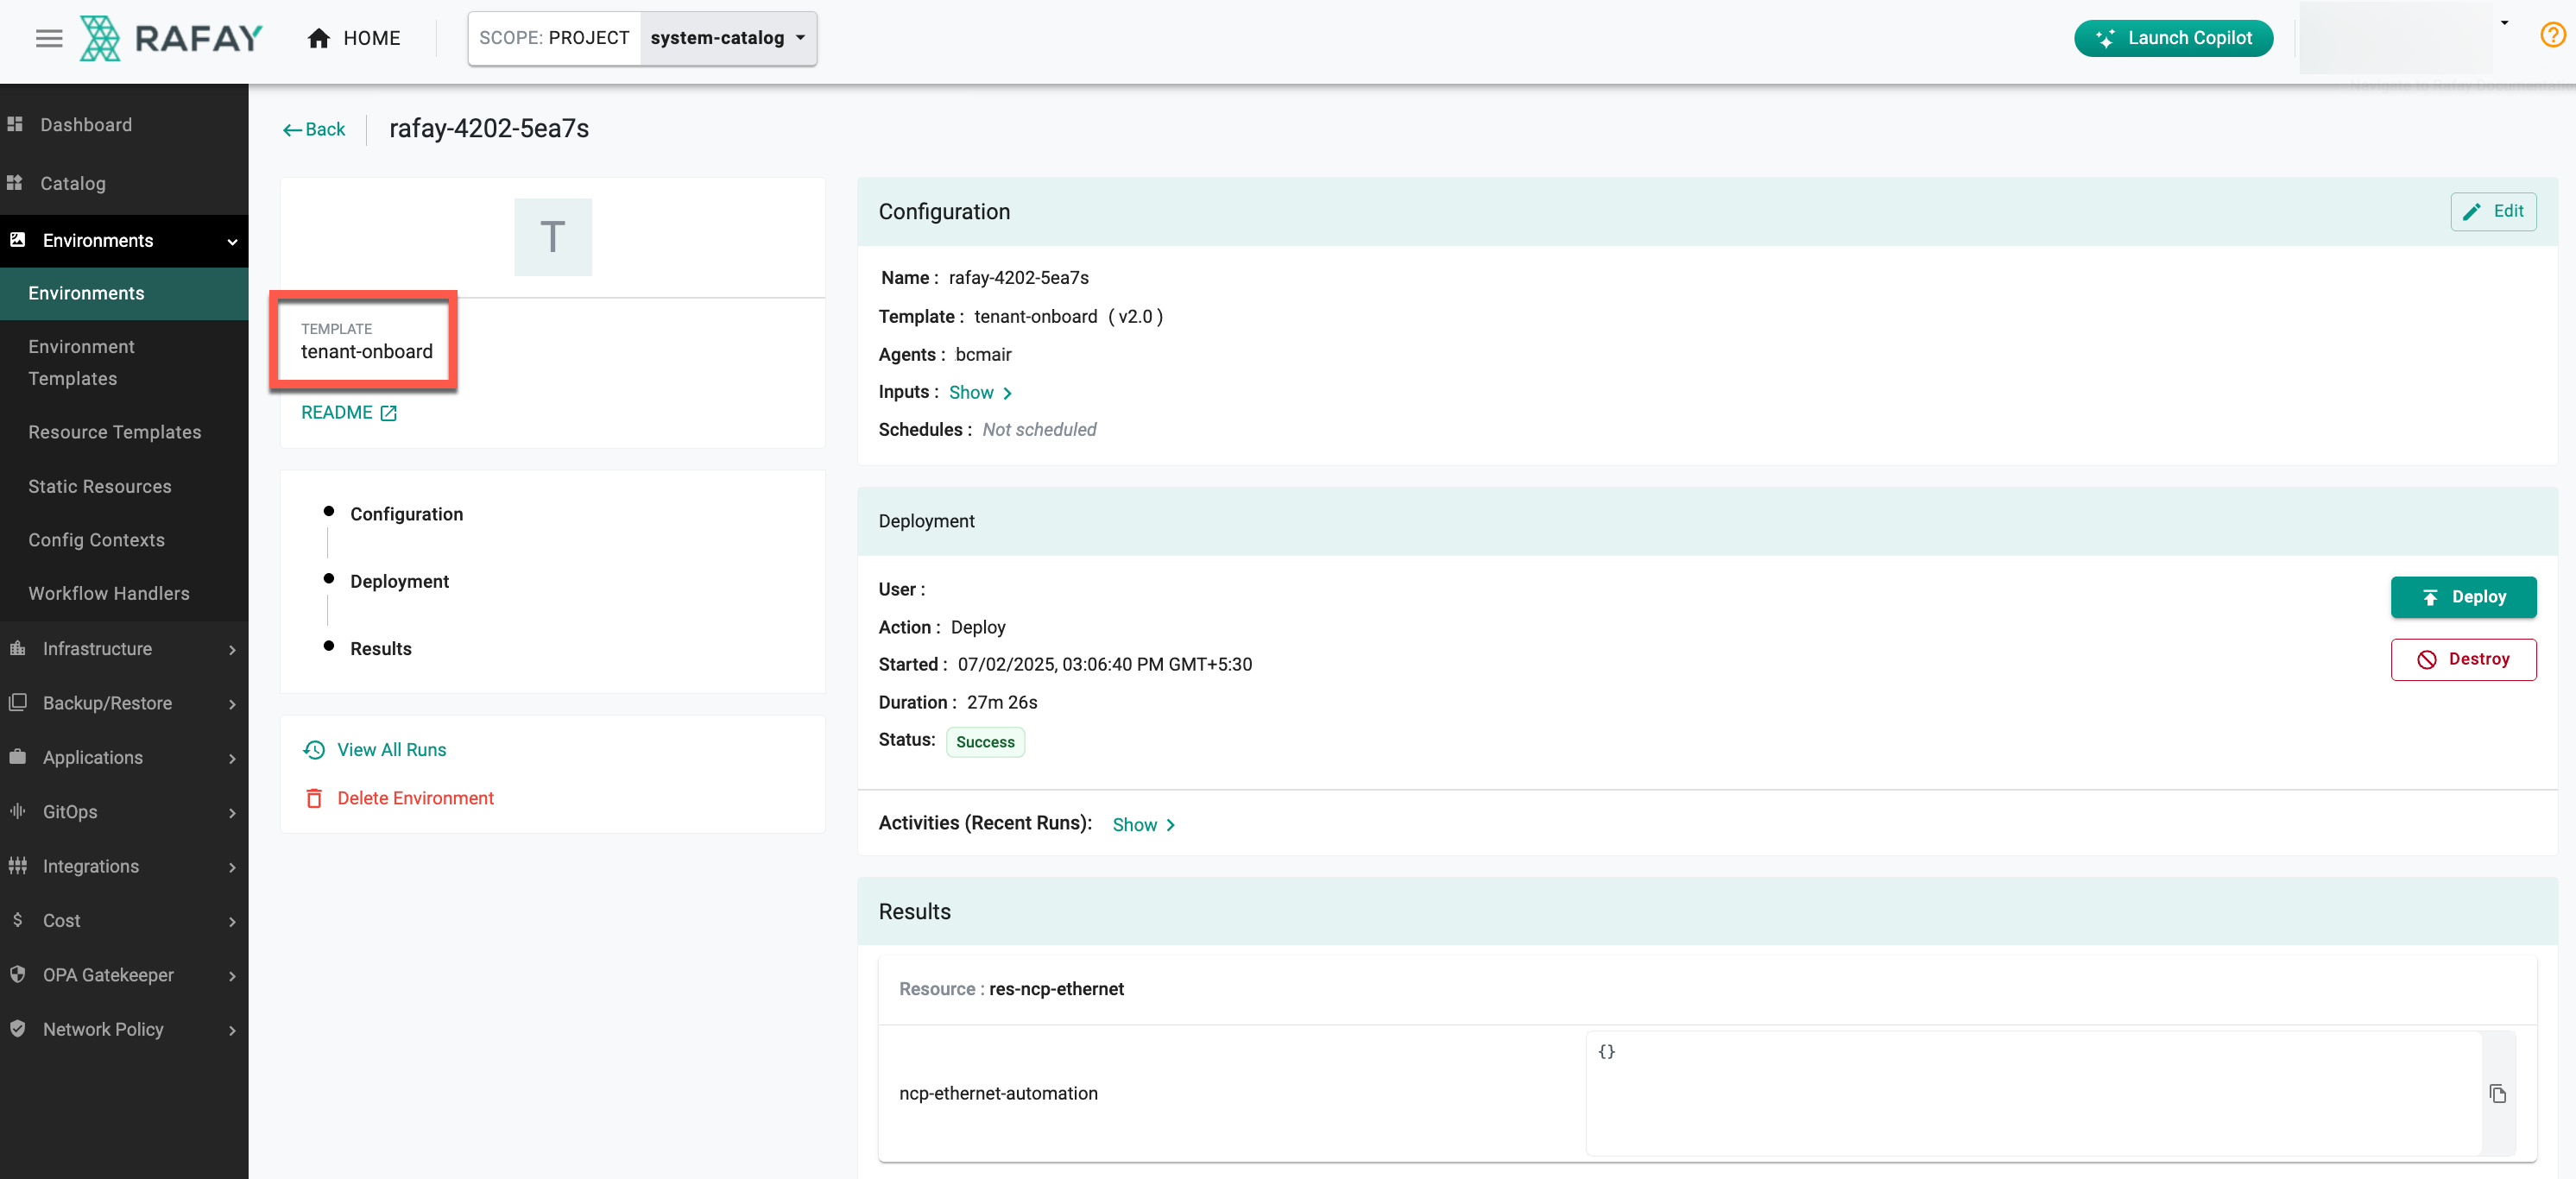Jump to Configuration section step
The image size is (2576, 1179).
pyautogui.click(x=406, y=514)
